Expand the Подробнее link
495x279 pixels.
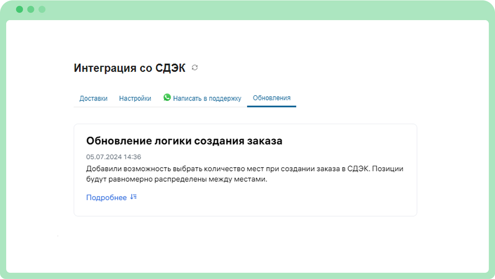106,198
